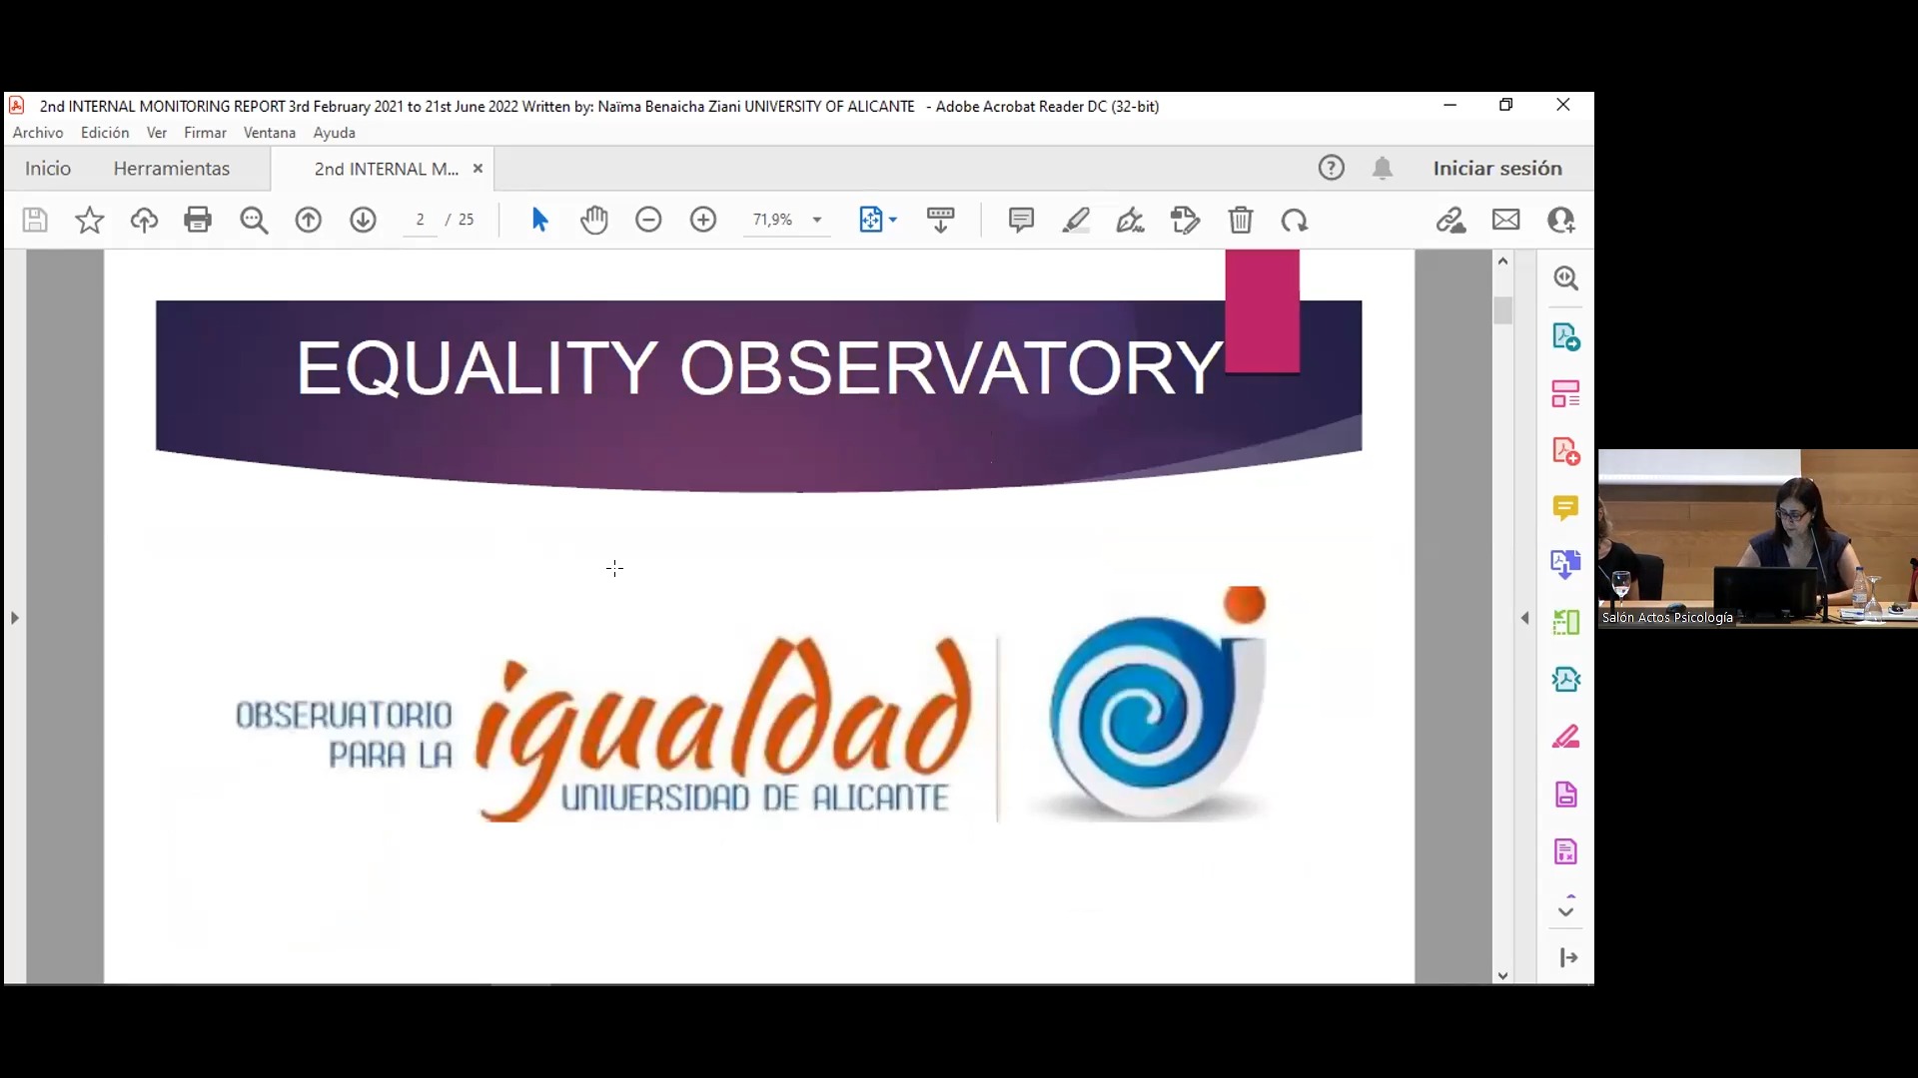Click the vertical scrollbar up arrow
This screenshot has height=1078, width=1918.
coord(1502,261)
